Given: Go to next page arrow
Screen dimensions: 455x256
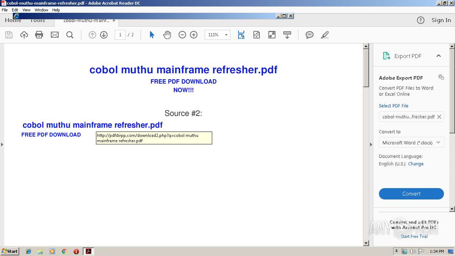Looking at the screenshot, I should (104, 35).
